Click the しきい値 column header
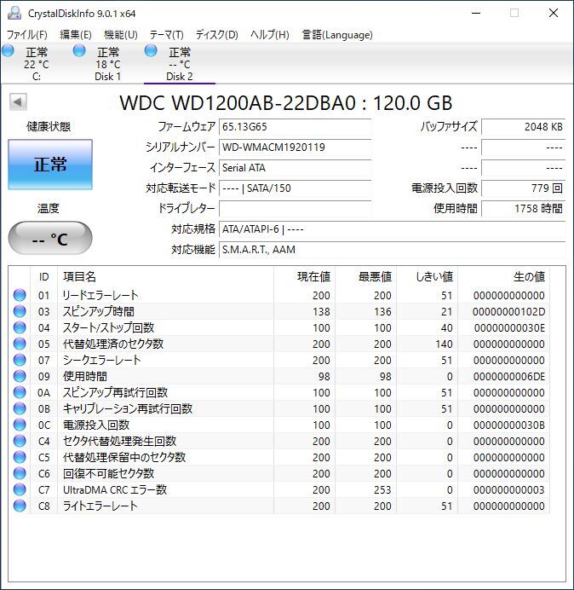The width and height of the screenshot is (574, 590). point(427,277)
